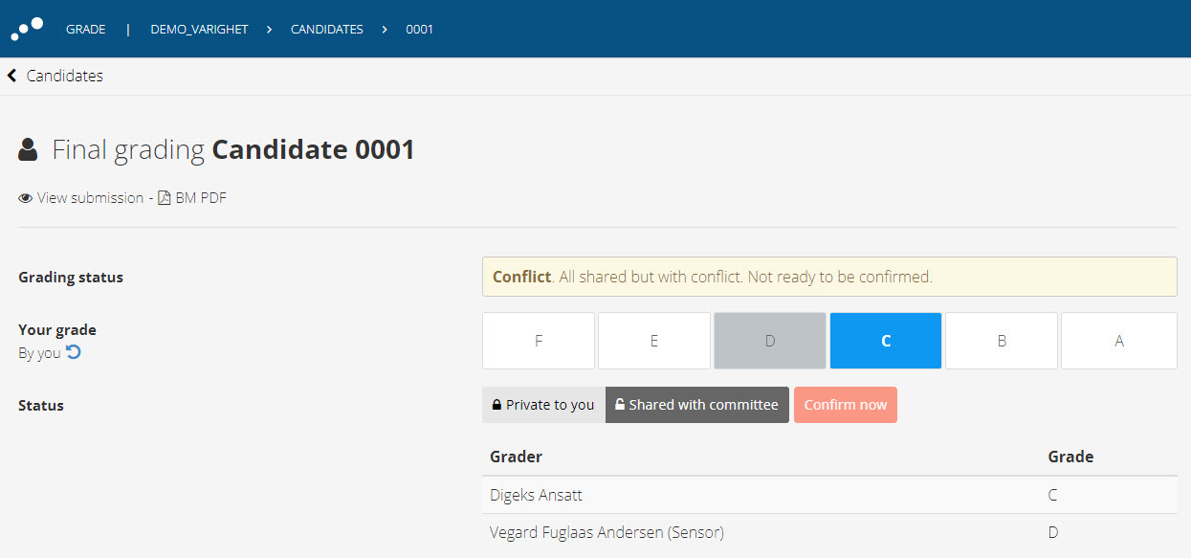The image size is (1191, 558).
Task: Click the Confirm now button
Action: [x=846, y=405]
